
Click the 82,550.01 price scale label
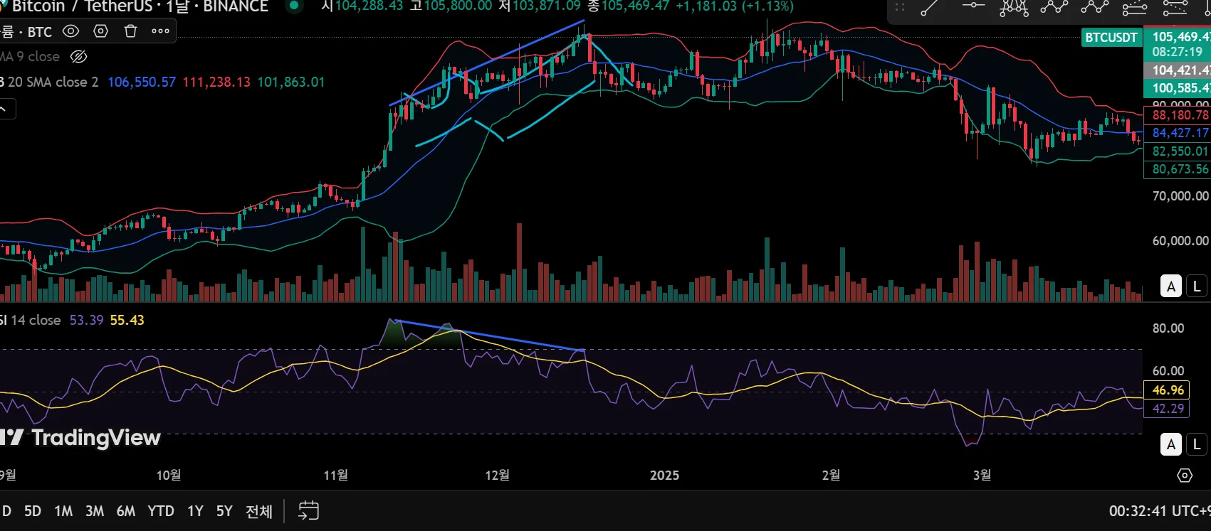[x=1178, y=151]
